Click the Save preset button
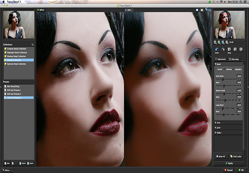249x173 pixels. tap(7, 163)
